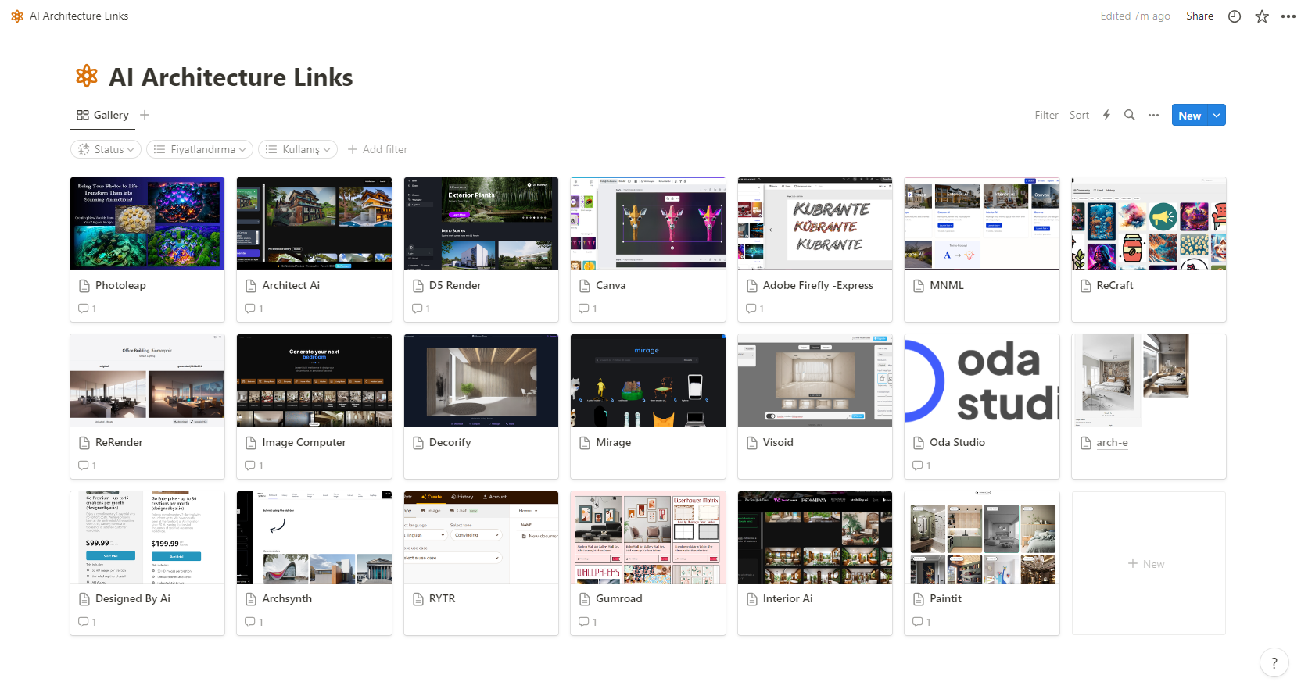Click the AI Architecture Links page title

[x=231, y=77]
